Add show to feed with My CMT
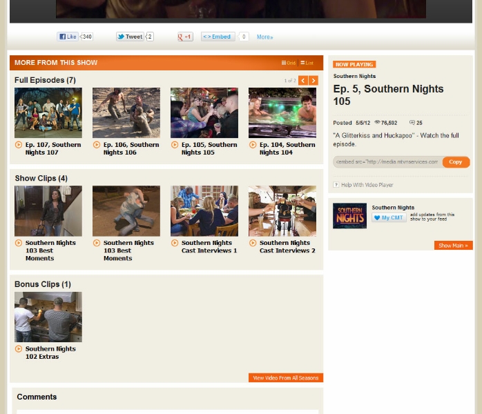482x414 pixels. click(389, 217)
